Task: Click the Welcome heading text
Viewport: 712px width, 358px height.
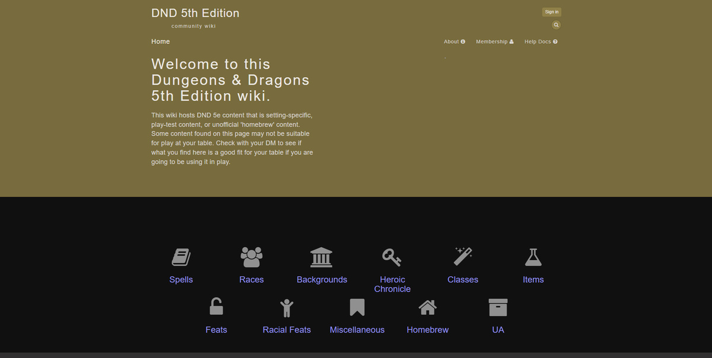Action: pyautogui.click(x=230, y=80)
